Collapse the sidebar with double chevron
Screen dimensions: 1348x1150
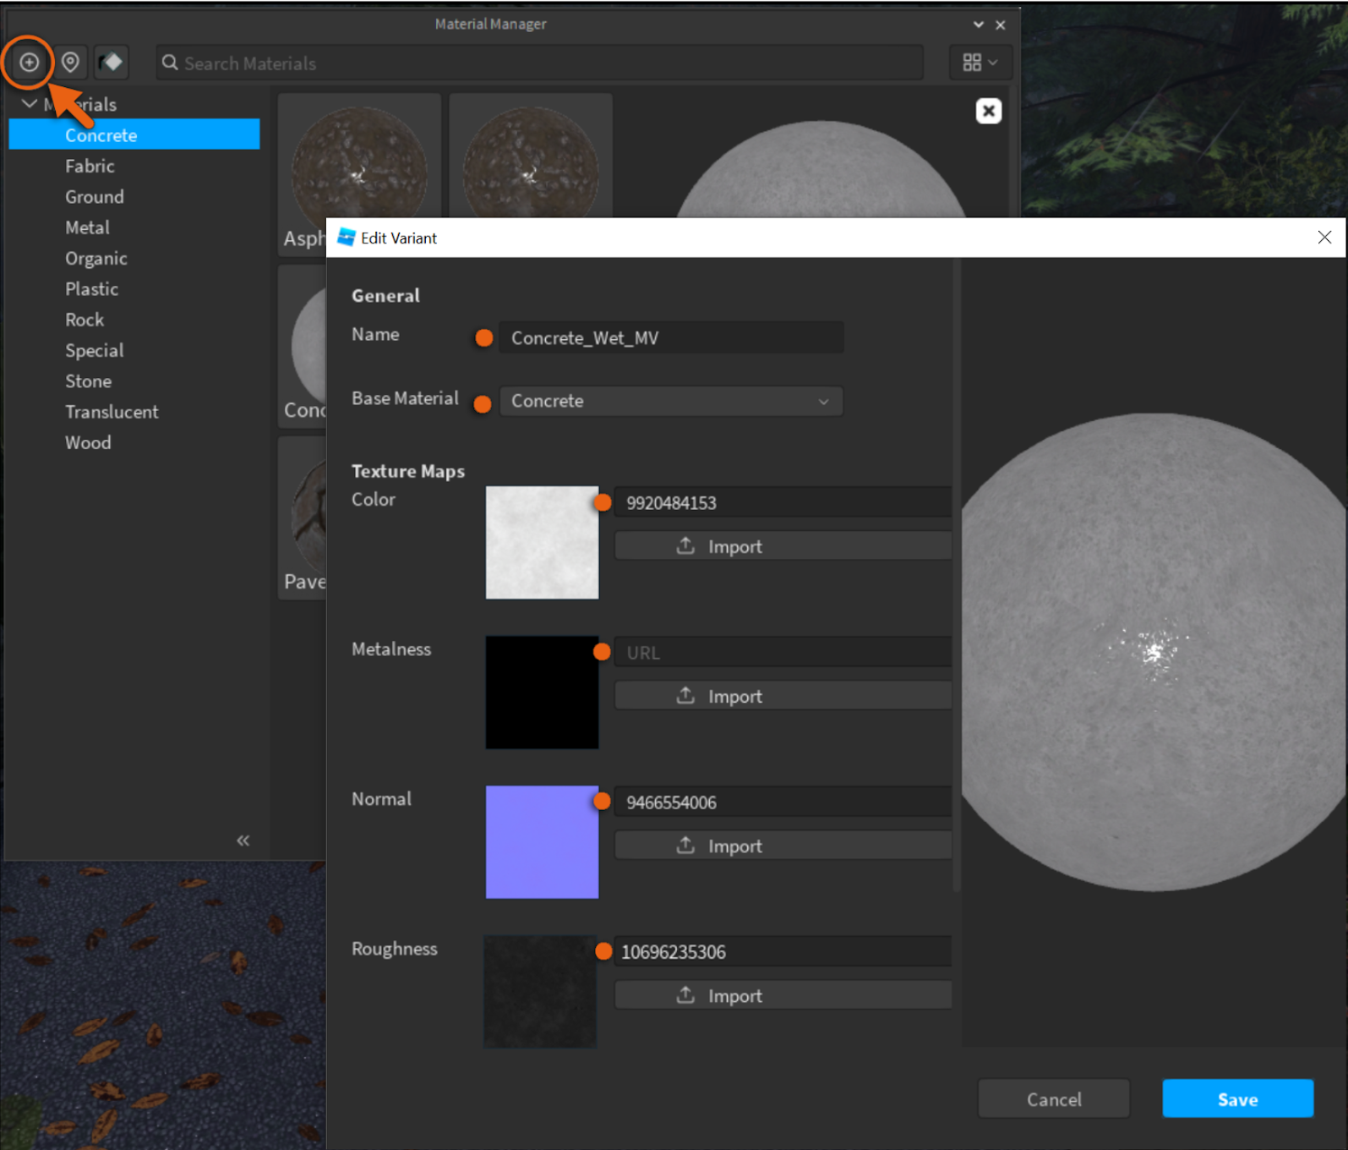tap(243, 840)
